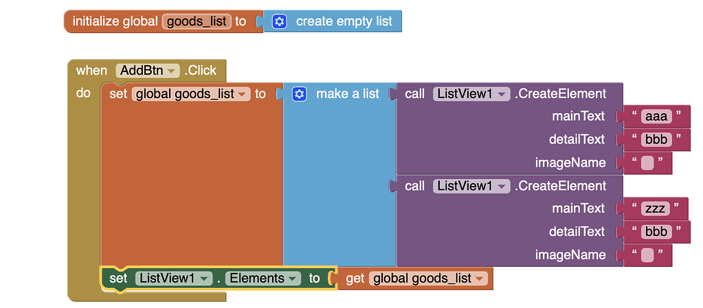
Task: Click empty imageName text of second element
Action: (647, 255)
